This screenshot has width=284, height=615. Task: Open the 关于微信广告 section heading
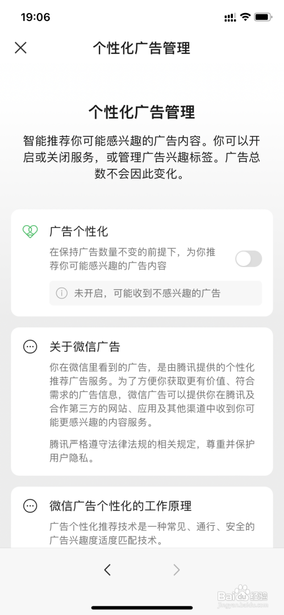(x=85, y=347)
